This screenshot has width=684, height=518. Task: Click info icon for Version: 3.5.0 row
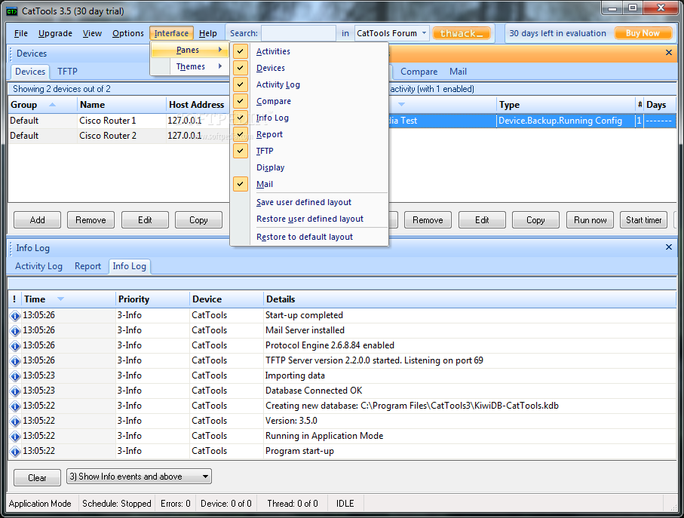[x=15, y=421]
